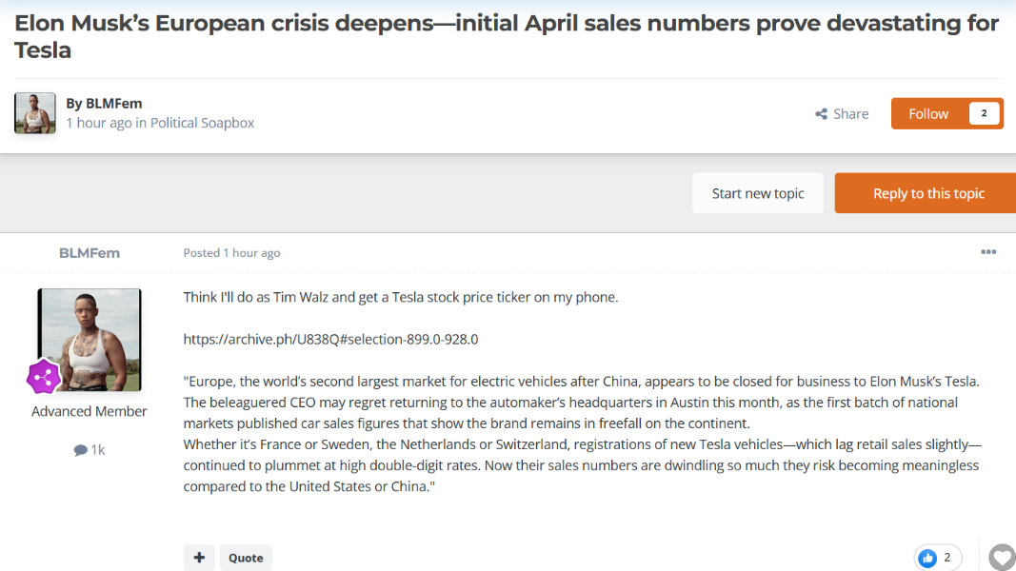Click the large BLMFem profile picture
The width and height of the screenshot is (1016, 571).
click(90, 340)
